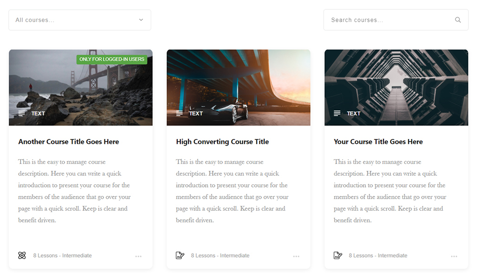Open the All courses dropdown
Screen dimensions: 479x279
click(74, 20)
